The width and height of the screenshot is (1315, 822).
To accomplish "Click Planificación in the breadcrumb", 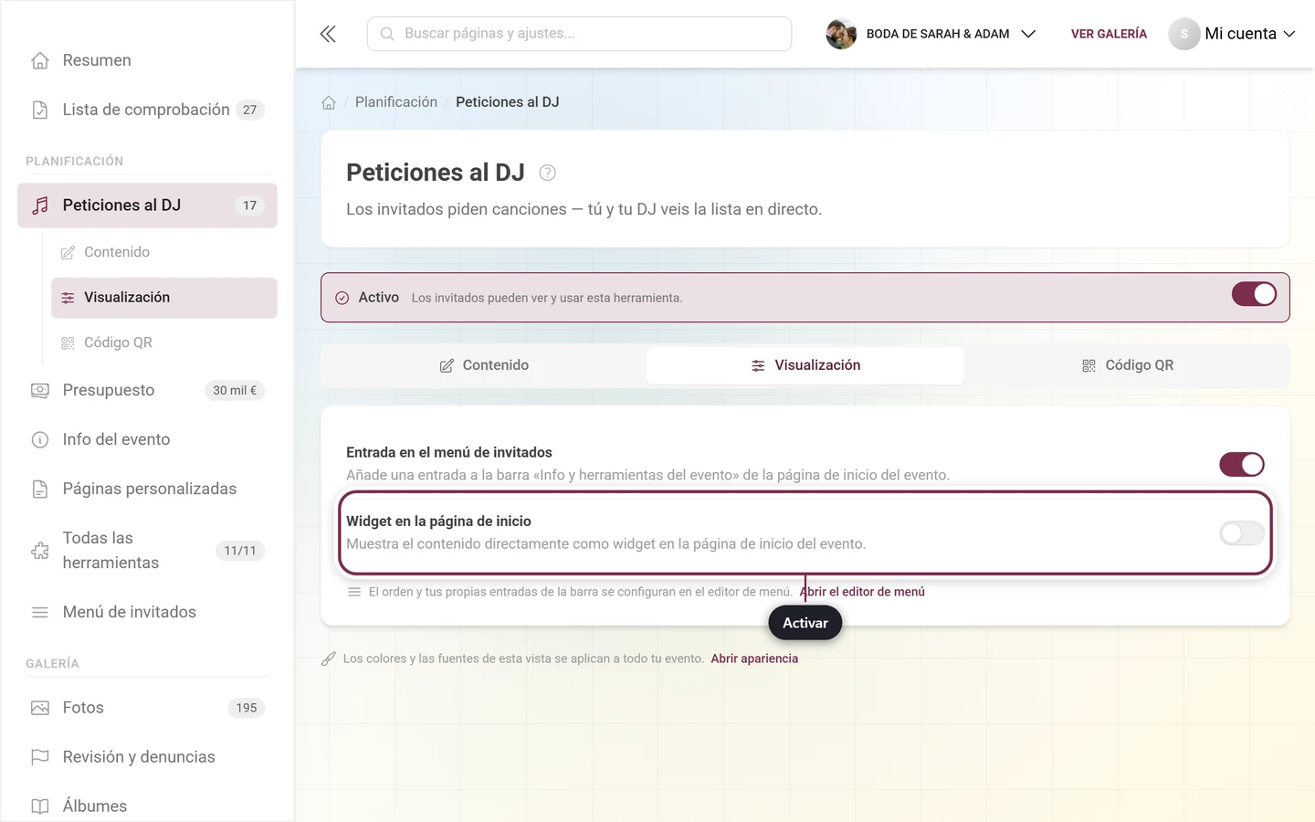I will (396, 102).
